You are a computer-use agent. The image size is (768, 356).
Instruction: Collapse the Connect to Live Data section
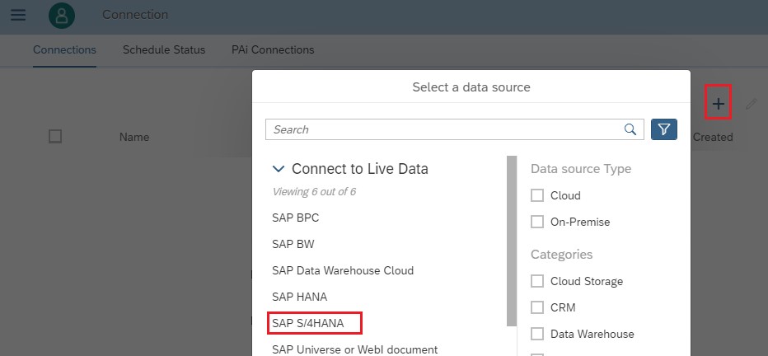click(279, 169)
